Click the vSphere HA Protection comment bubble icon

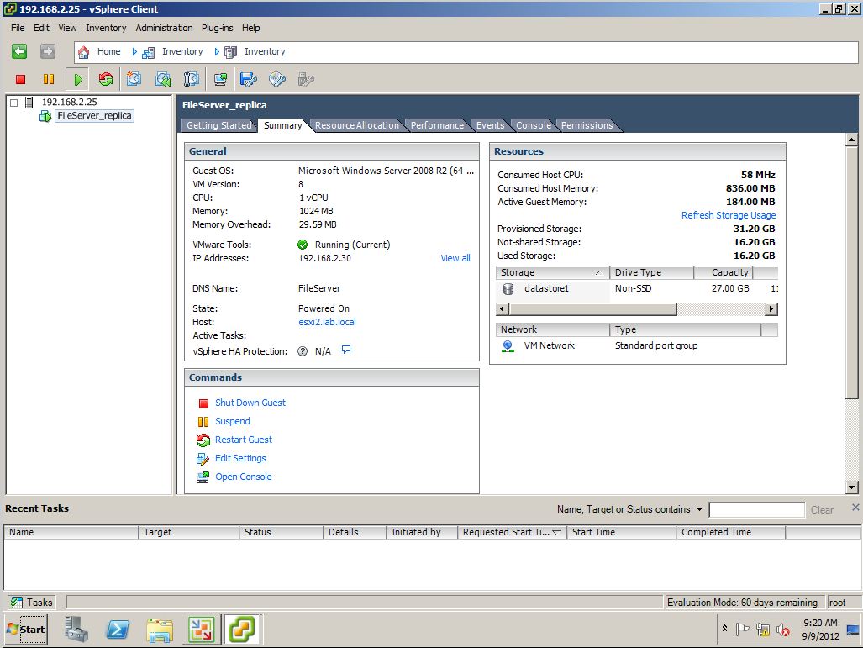[345, 350]
